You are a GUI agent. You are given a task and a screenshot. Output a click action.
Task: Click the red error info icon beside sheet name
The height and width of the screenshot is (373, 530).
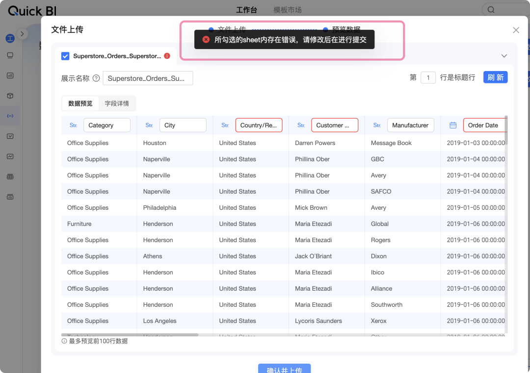[x=167, y=56]
